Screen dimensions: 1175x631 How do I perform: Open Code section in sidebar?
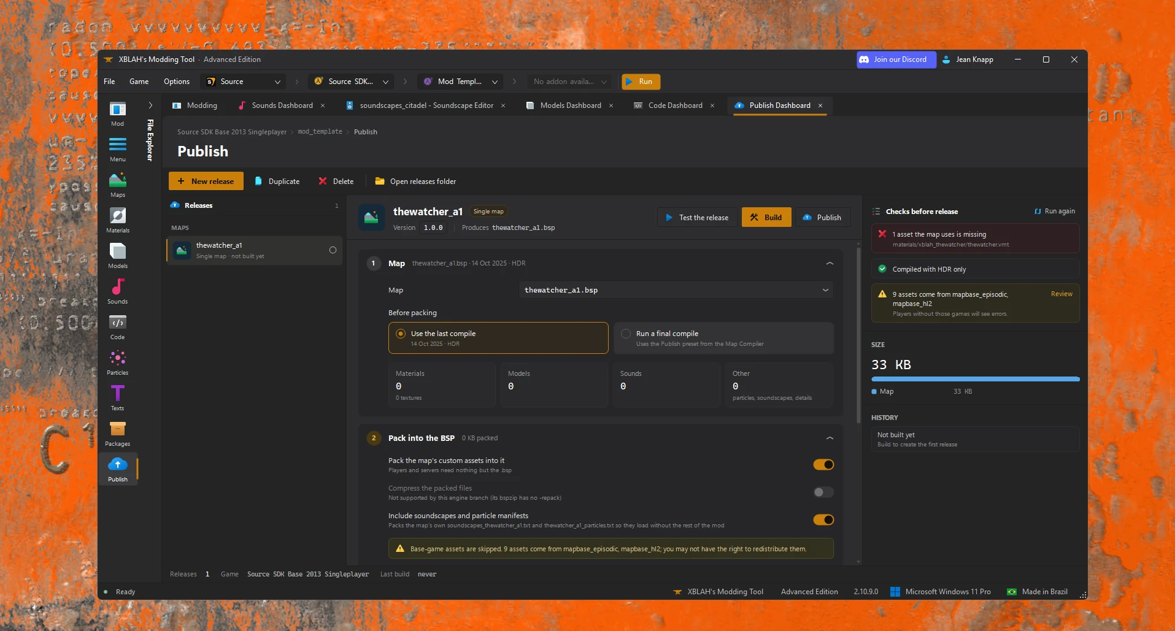click(118, 327)
